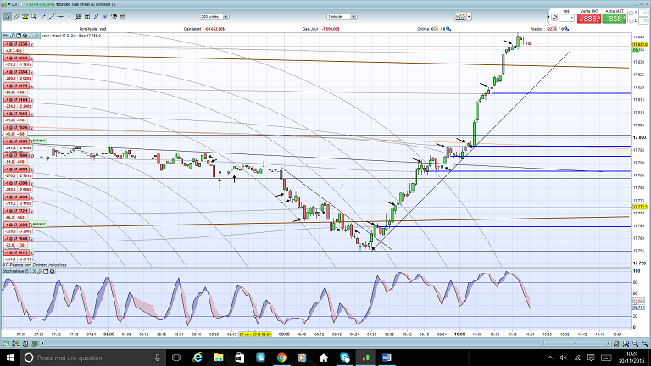Open the DJI instrument dropdown arrow
Screen dimensions: 651x366
[9, 4]
